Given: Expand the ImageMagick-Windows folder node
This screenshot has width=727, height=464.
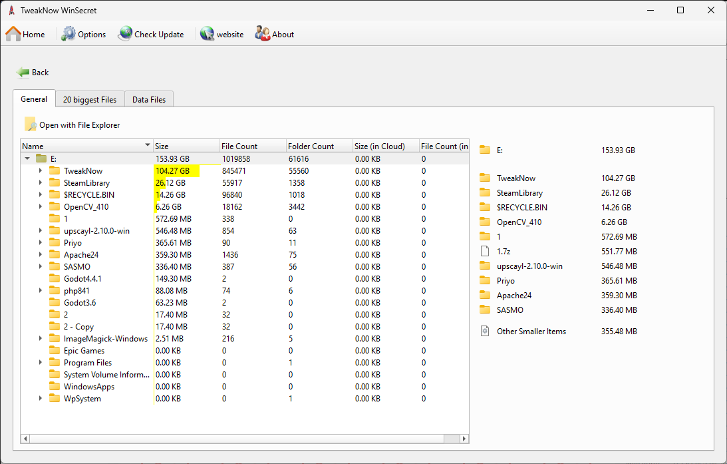Looking at the screenshot, I should [41, 338].
